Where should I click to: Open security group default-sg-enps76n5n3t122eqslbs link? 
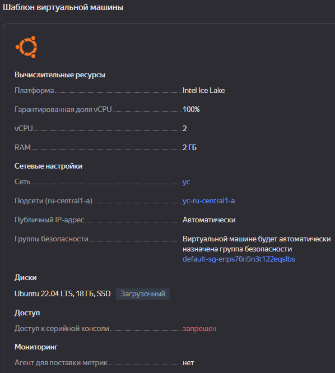pyautogui.click(x=239, y=259)
